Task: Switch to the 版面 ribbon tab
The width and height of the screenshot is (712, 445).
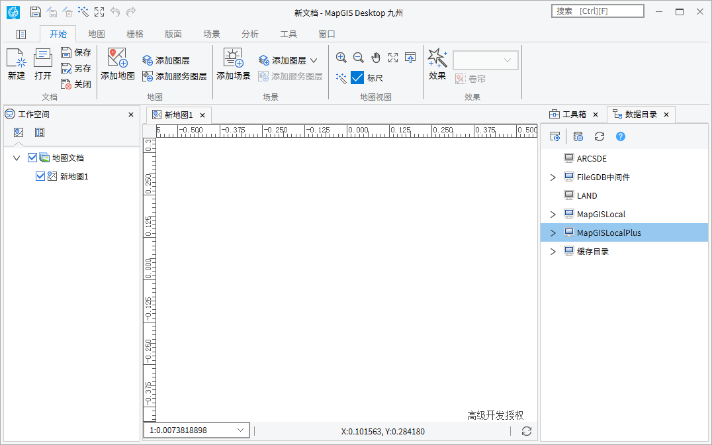Action: coord(173,34)
